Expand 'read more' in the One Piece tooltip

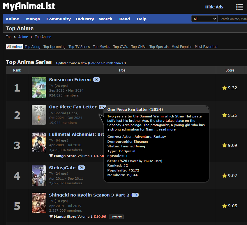167,129
